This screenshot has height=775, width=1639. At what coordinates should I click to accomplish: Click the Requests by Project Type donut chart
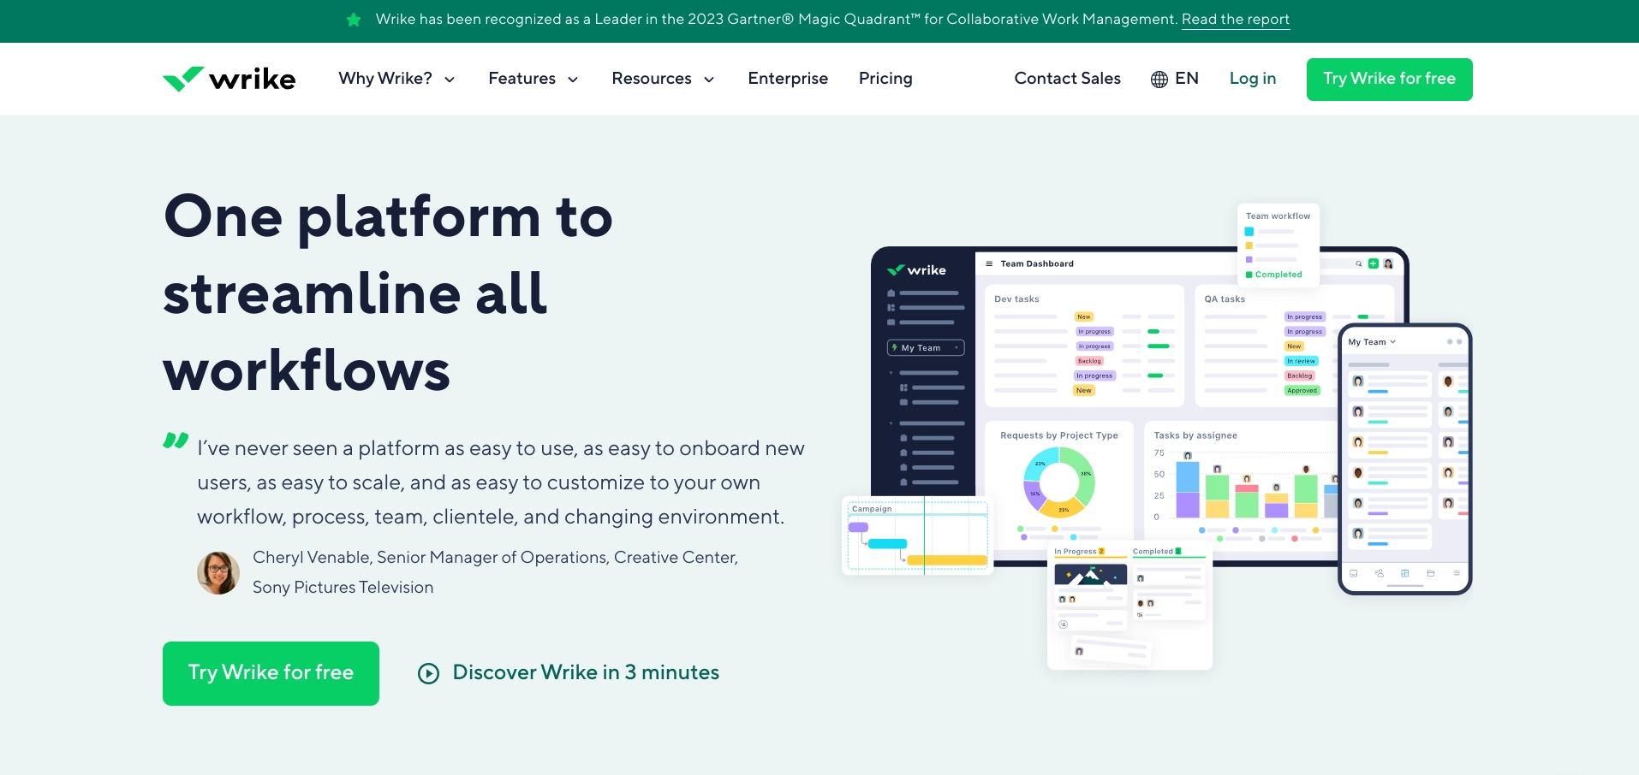[1059, 483]
